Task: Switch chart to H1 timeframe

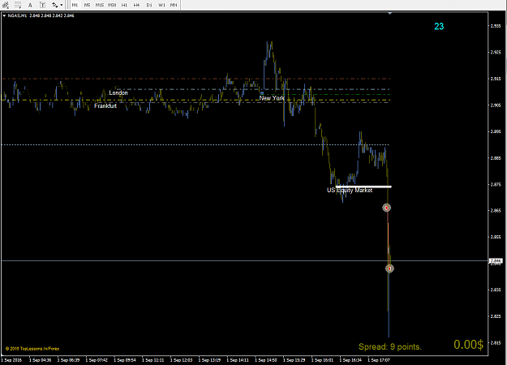Action: click(124, 5)
